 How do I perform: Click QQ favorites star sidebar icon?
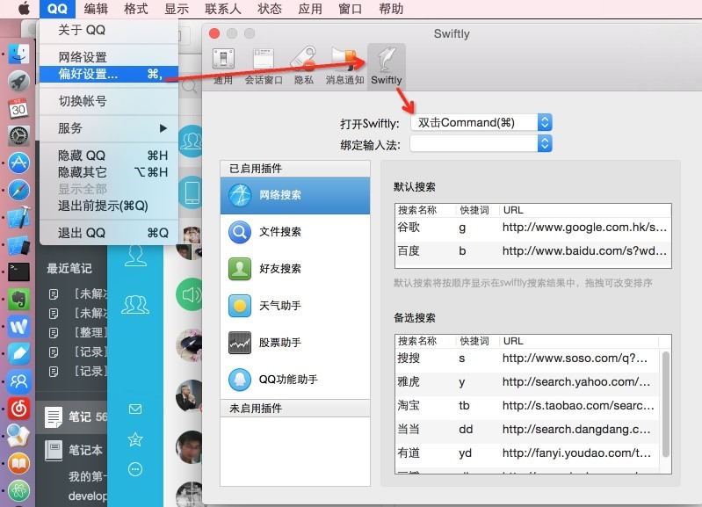click(135, 439)
